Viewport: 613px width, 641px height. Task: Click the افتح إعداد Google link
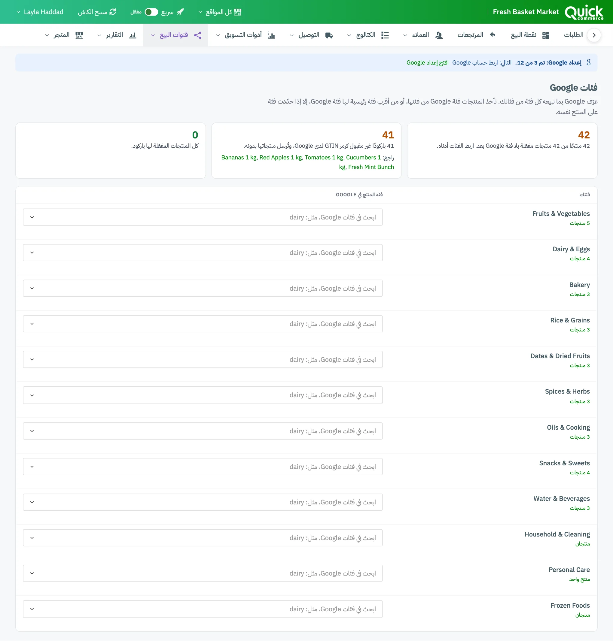point(427,62)
